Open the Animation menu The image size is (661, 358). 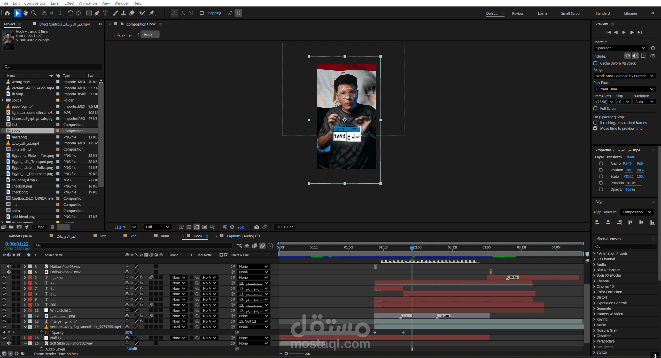[88, 3]
